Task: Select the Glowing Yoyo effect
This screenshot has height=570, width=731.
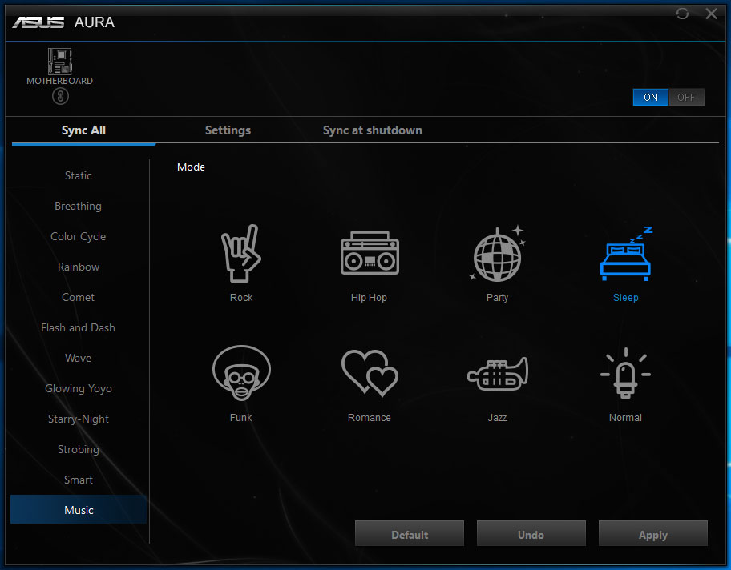Action: pyautogui.click(x=79, y=388)
